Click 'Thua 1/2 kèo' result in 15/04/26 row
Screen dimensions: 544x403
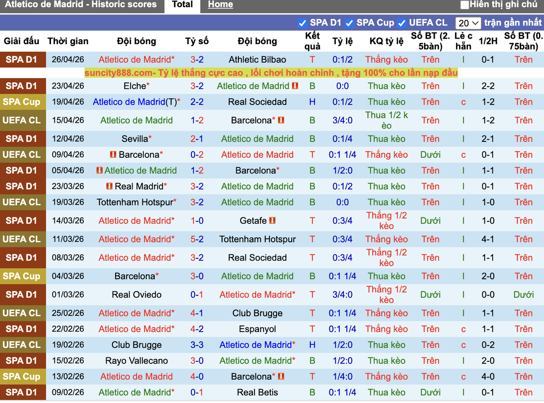point(387,120)
